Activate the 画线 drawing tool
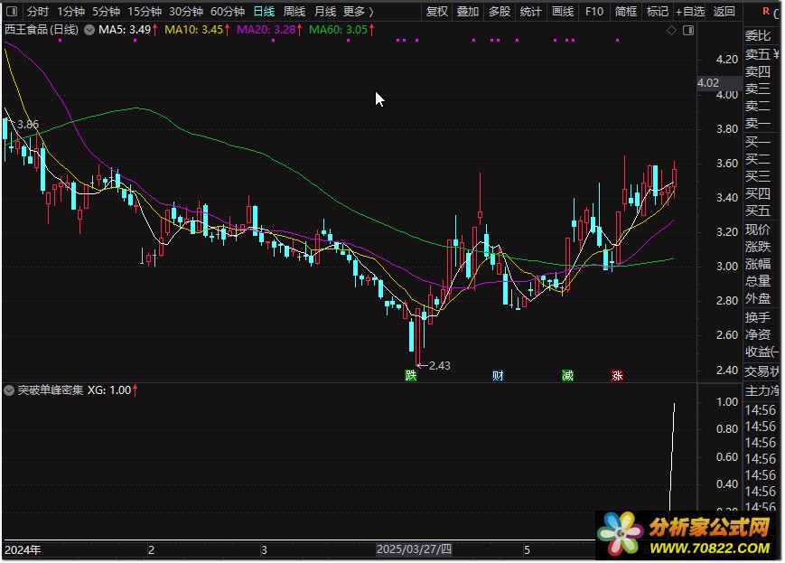Viewport: 785px width, 563px height. click(x=562, y=11)
